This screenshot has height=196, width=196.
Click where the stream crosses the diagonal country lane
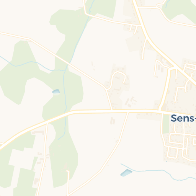(x=68, y=64)
